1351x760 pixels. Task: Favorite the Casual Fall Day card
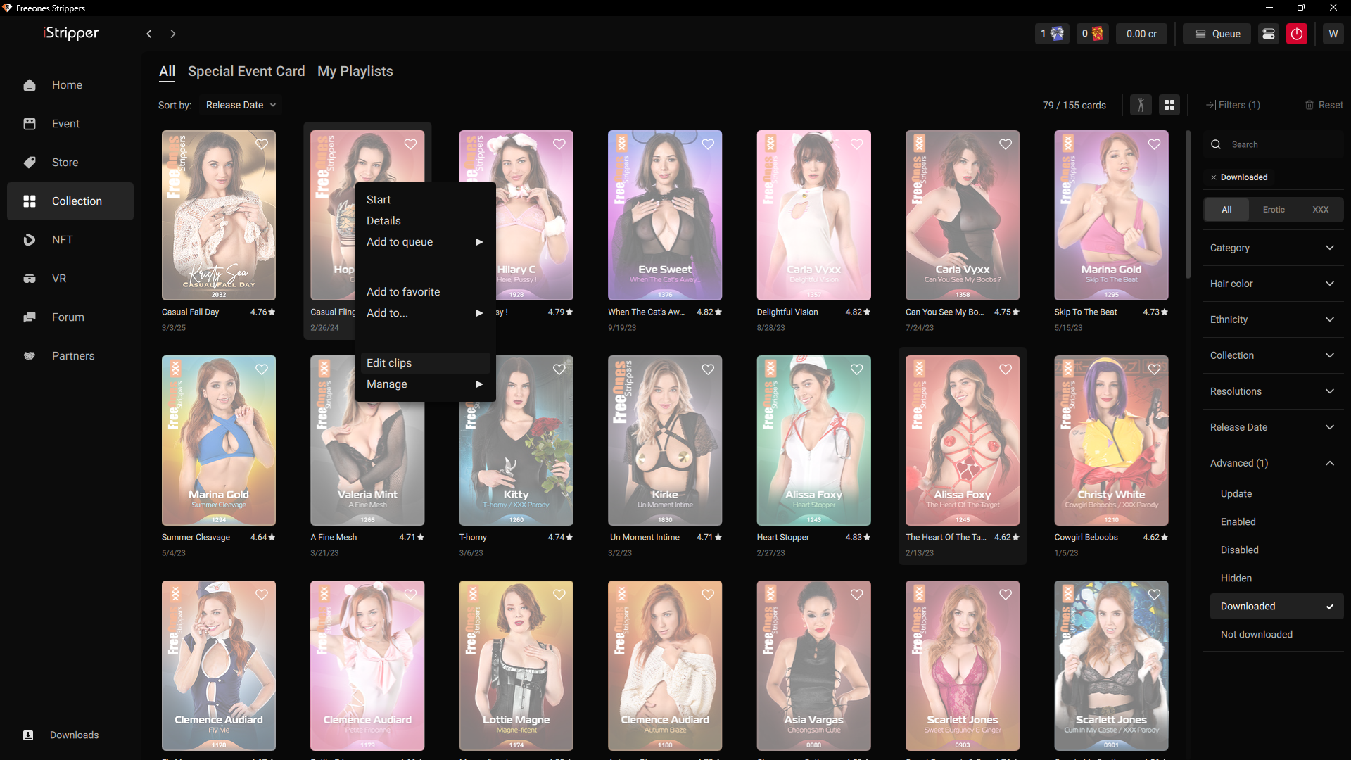(x=262, y=144)
